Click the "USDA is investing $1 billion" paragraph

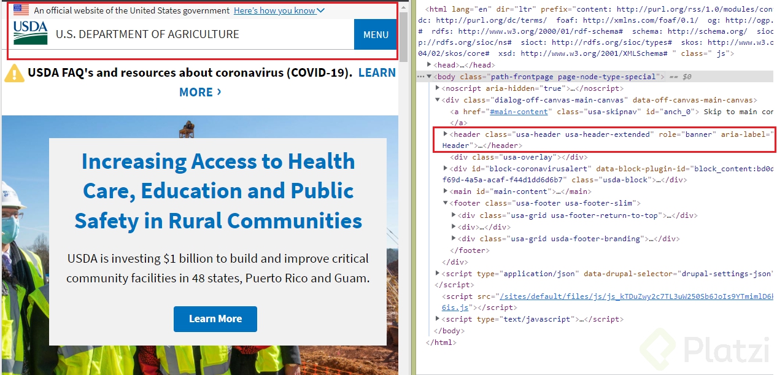(x=218, y=268)
